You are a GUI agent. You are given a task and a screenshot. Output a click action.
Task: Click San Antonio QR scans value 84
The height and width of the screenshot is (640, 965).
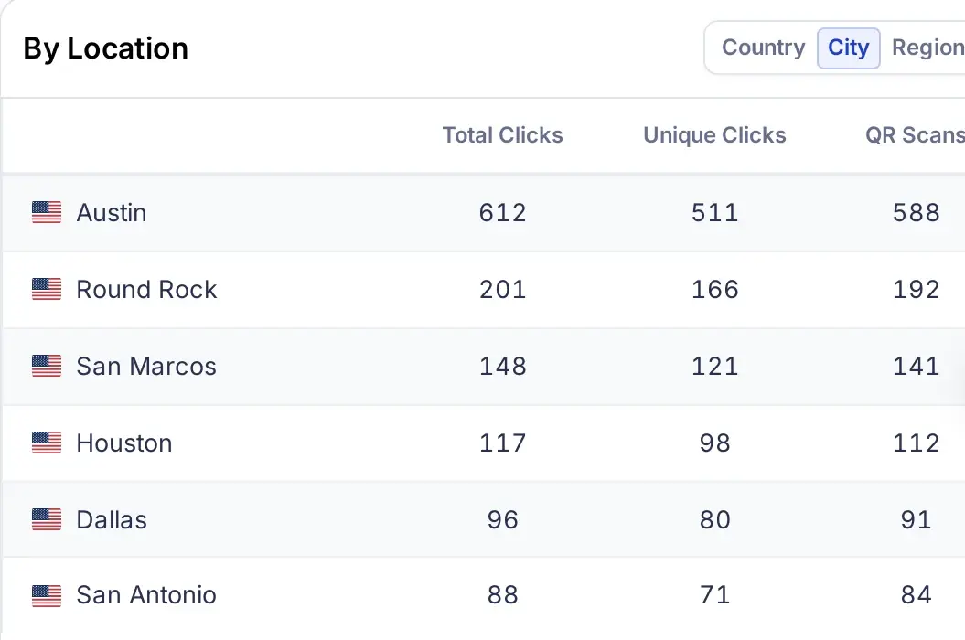coord(917,595)
